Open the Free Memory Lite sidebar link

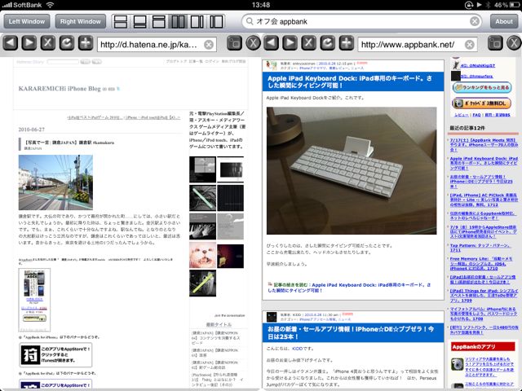pyautogui.click(x=481, y=263)
